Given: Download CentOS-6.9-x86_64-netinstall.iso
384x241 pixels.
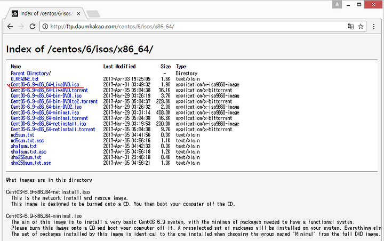Looking at the screenshot, I should 49,124.
